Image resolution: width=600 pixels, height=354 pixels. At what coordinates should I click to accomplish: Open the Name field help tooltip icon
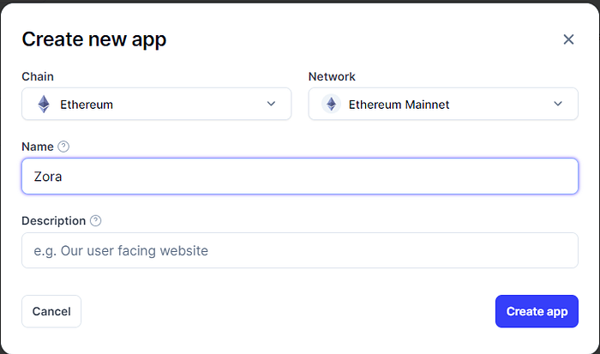pos(63,147)
